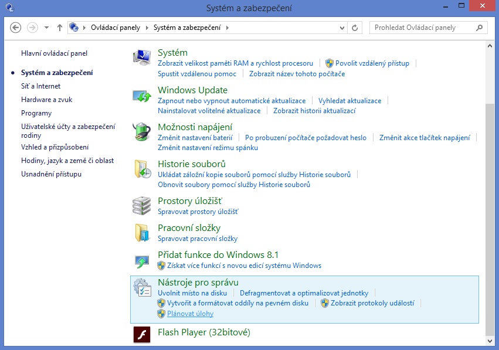Image resolution: width=499 pixels, height=350 pixels.
Task: Click the Prostory úložišť drives icon
Action: 142,206
